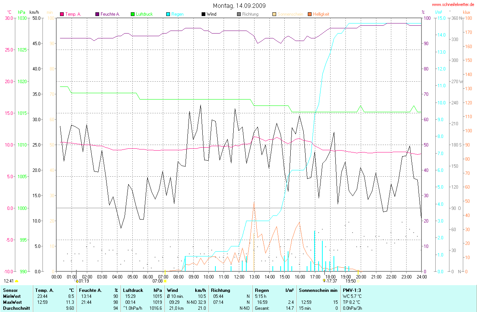The height and width of the screenshot is (312, 477).
Task: Click the gray Richtung legend swatch
Action: click(x=239, y=14)
